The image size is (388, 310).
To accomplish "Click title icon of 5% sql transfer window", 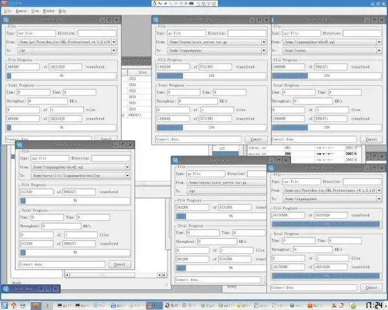I will tap(19, 145).
